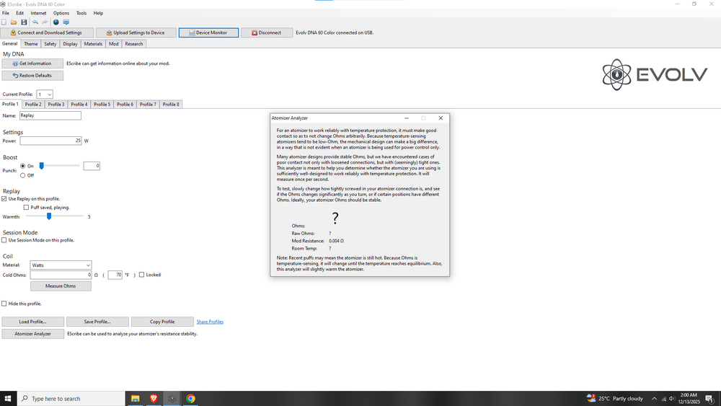Click the New file toolbar icon

(4, 22)
